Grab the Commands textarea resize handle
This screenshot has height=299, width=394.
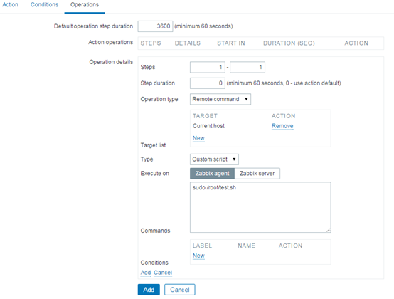pyautogui.click(x=329, y=230)
